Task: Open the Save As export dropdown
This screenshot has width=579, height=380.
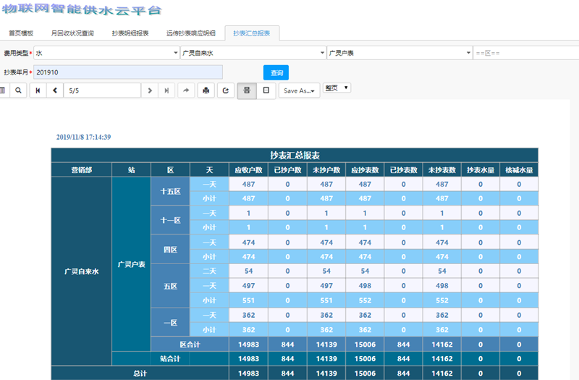Action: (299, 90)
